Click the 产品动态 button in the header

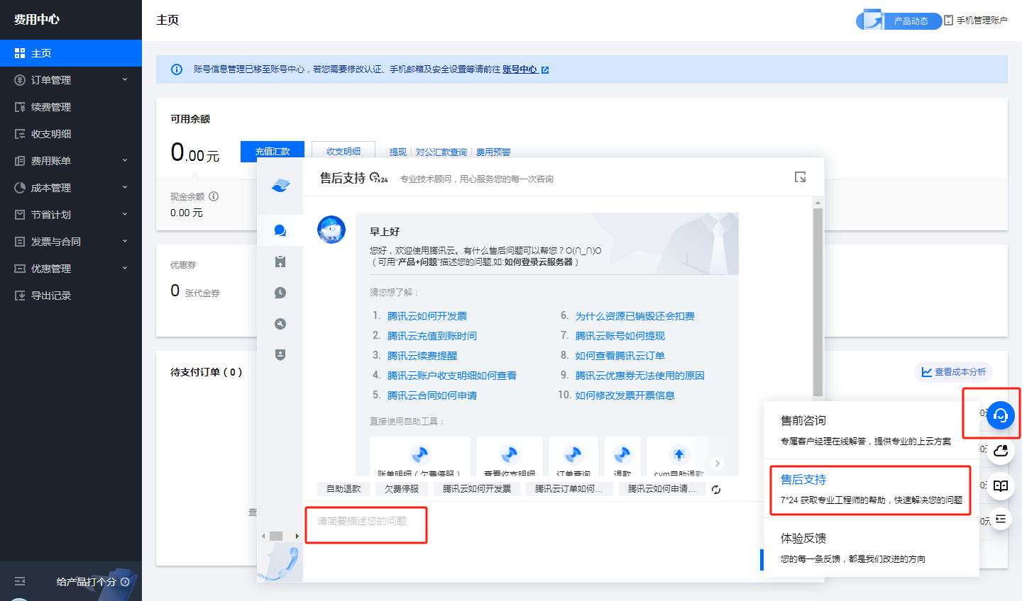click(899, 21)
